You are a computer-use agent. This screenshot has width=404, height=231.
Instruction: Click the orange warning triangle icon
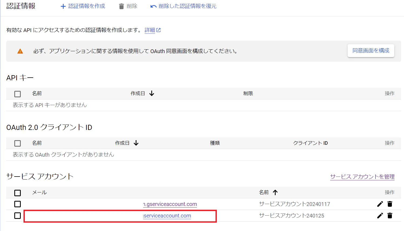[x=20, y=51]
